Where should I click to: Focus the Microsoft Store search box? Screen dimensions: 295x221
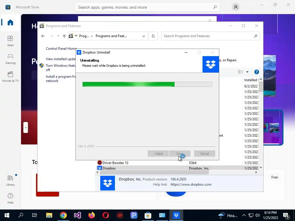click(147, 7)
